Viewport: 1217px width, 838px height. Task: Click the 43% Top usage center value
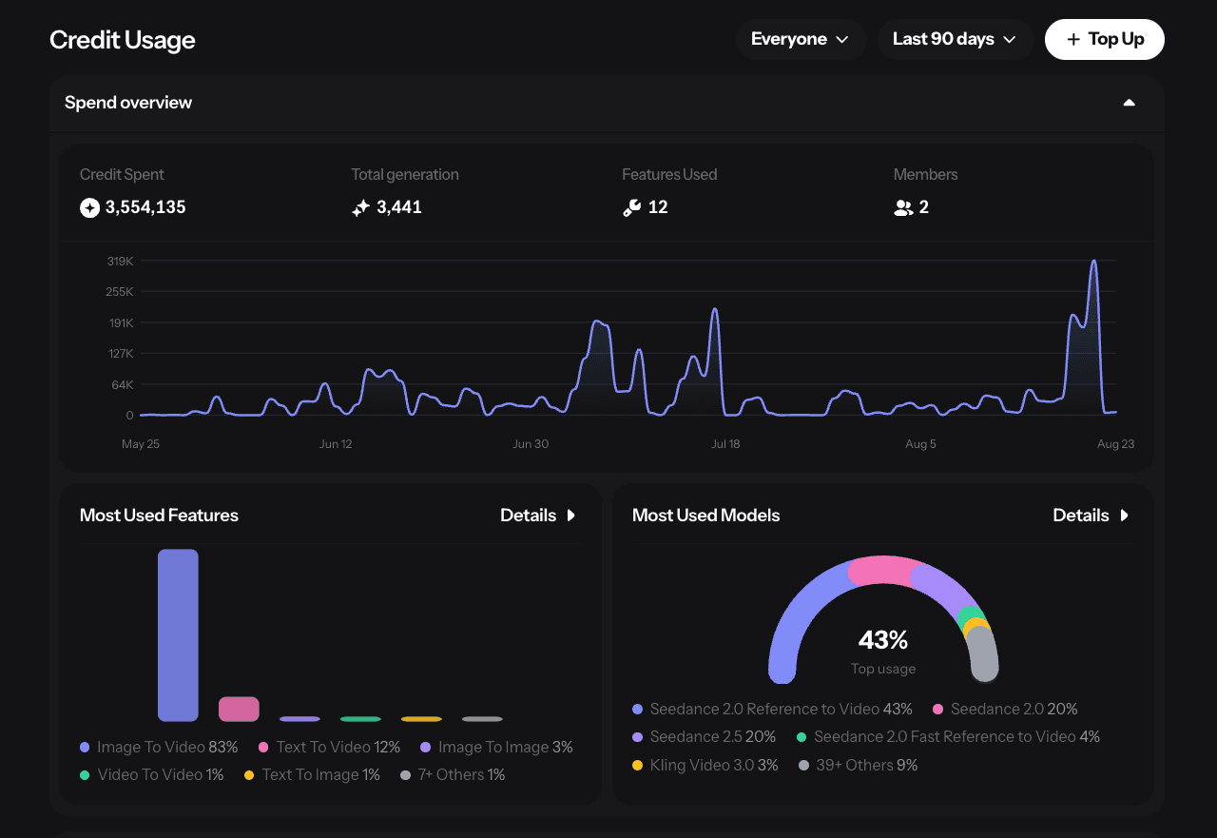tap(883, 639)
